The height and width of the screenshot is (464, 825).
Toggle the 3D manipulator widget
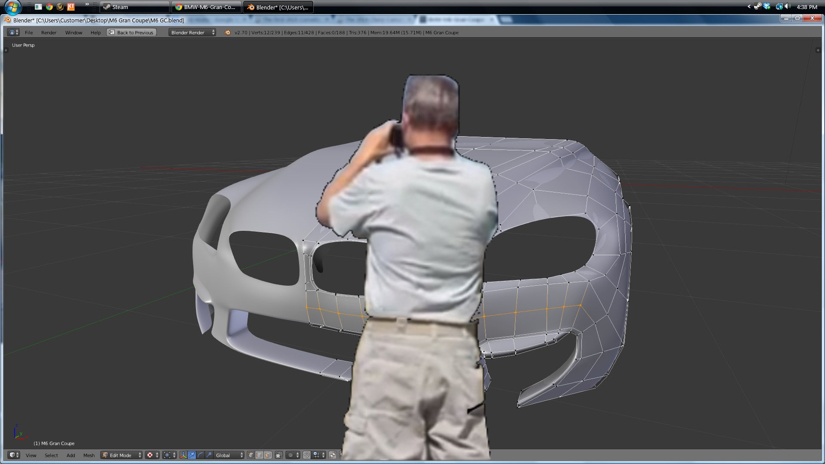[183, 455]
